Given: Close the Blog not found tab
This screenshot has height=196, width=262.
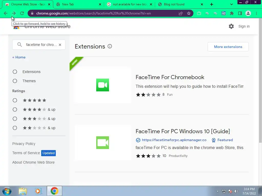Looking at the screenshot, I should click(202, 4).
